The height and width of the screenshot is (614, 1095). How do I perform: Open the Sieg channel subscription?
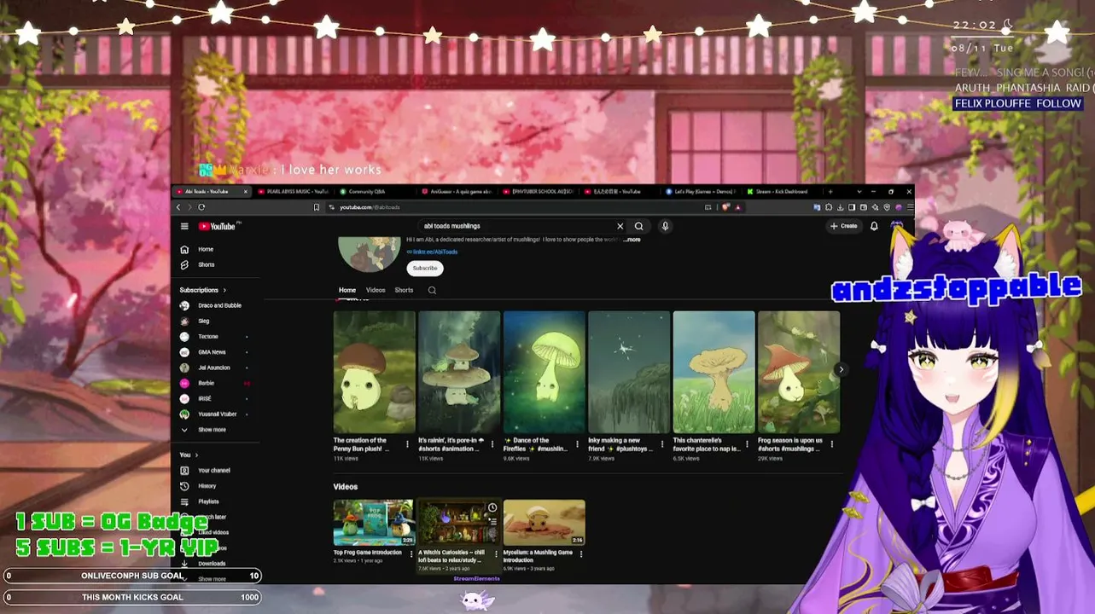203,321
